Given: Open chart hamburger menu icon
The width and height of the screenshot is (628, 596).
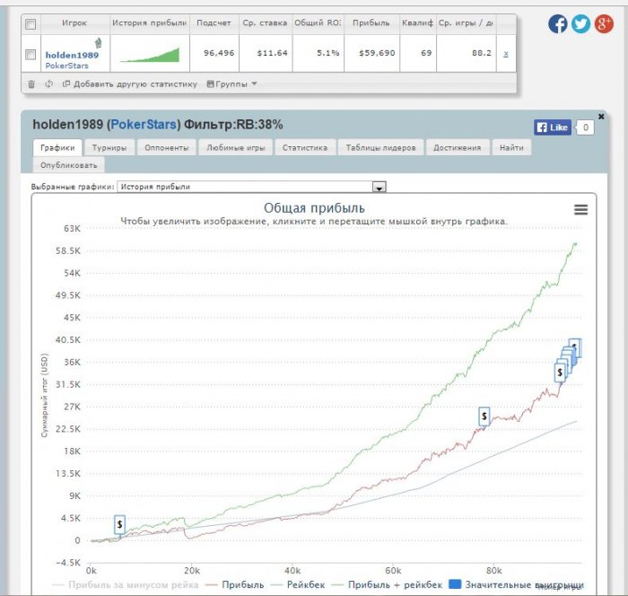Looking at the screenshot, I should 580,209.
